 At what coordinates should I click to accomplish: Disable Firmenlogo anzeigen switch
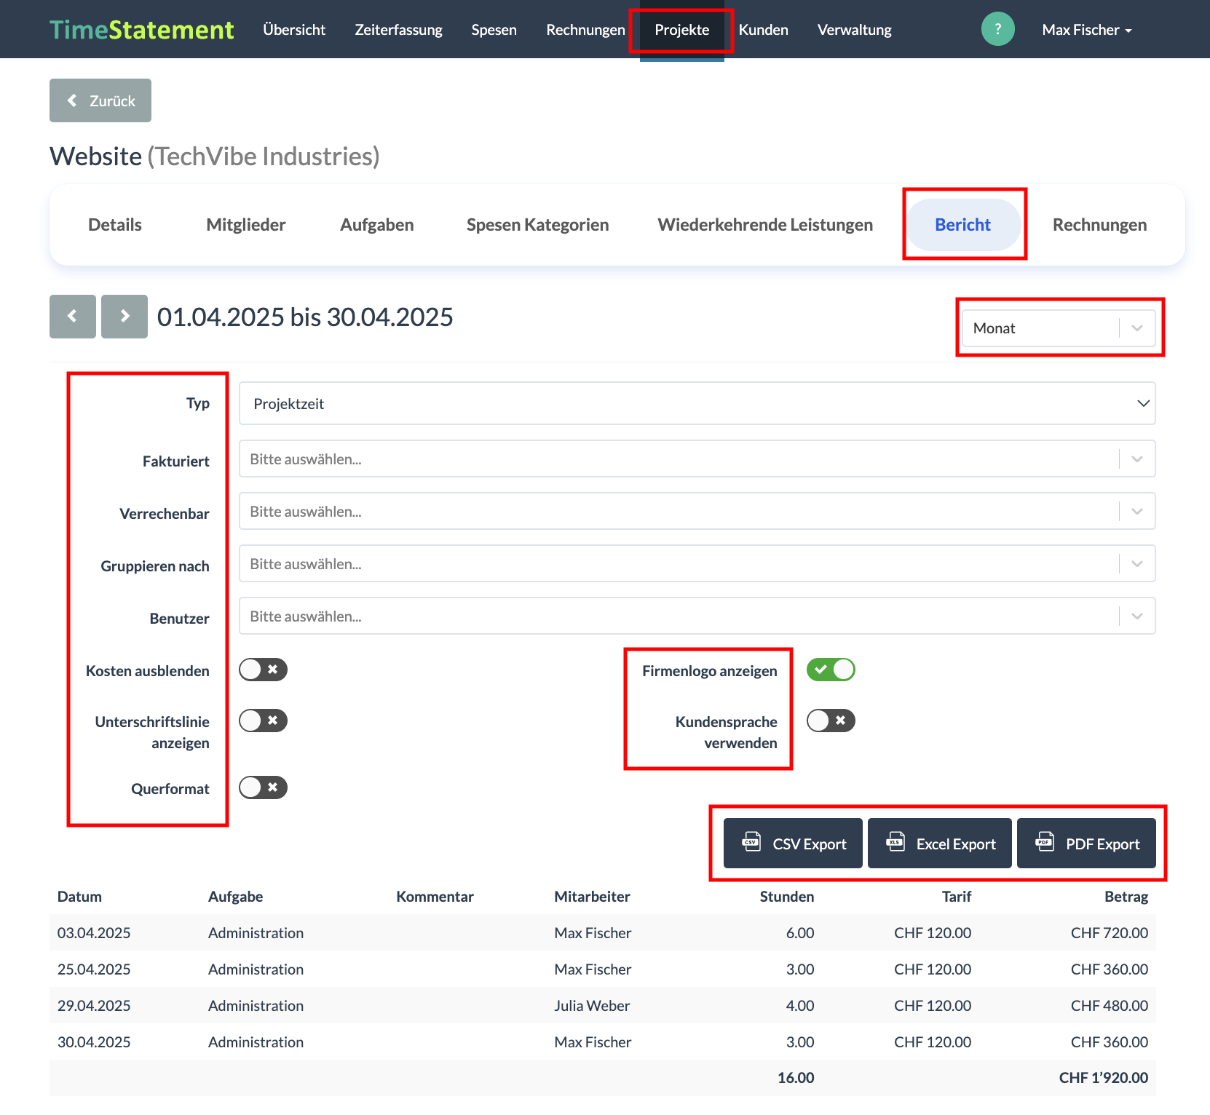click(831, 670)
